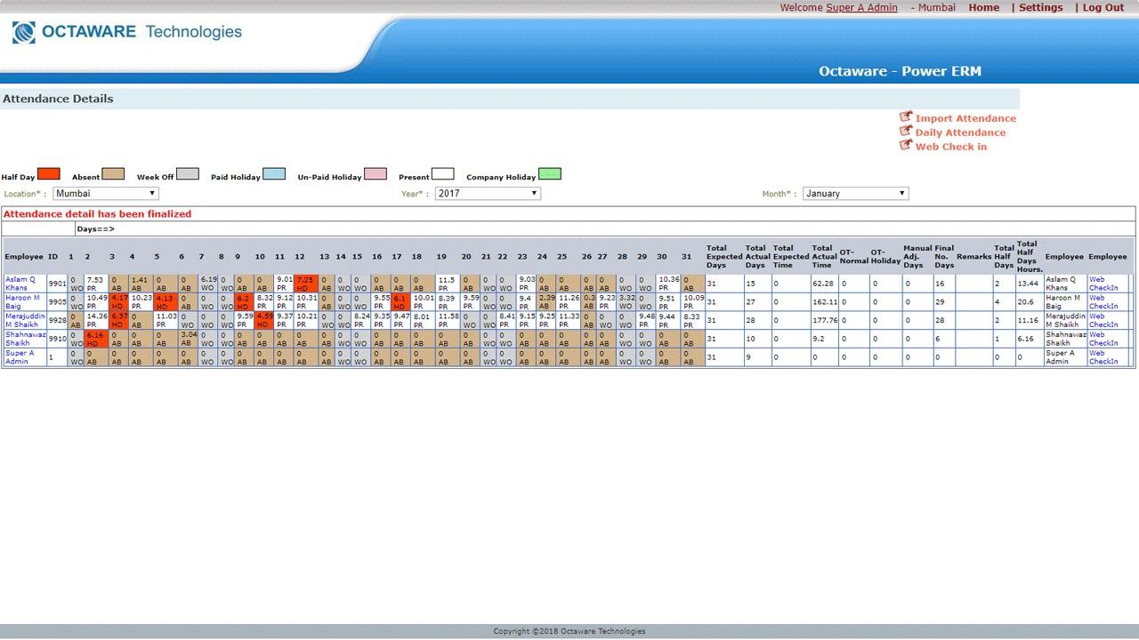Open employee Shahnawaz Shaikh in first column
The image size is (1139, 640).
coord(25,339)
